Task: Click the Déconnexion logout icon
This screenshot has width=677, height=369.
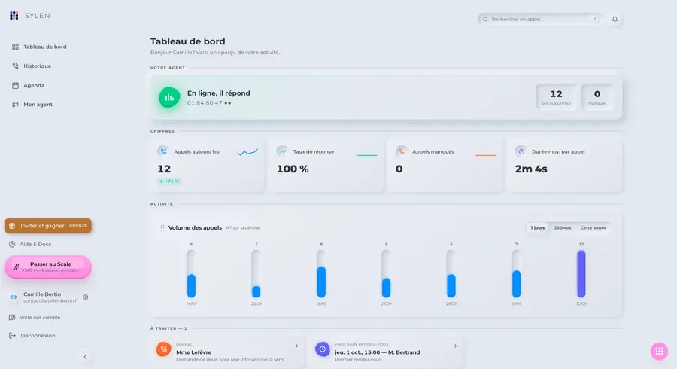Action: point(12,336)
